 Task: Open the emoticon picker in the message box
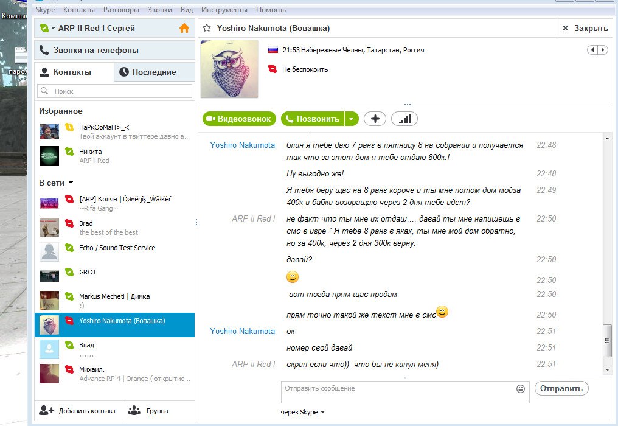pyautogui.click(x=520, y=388)
